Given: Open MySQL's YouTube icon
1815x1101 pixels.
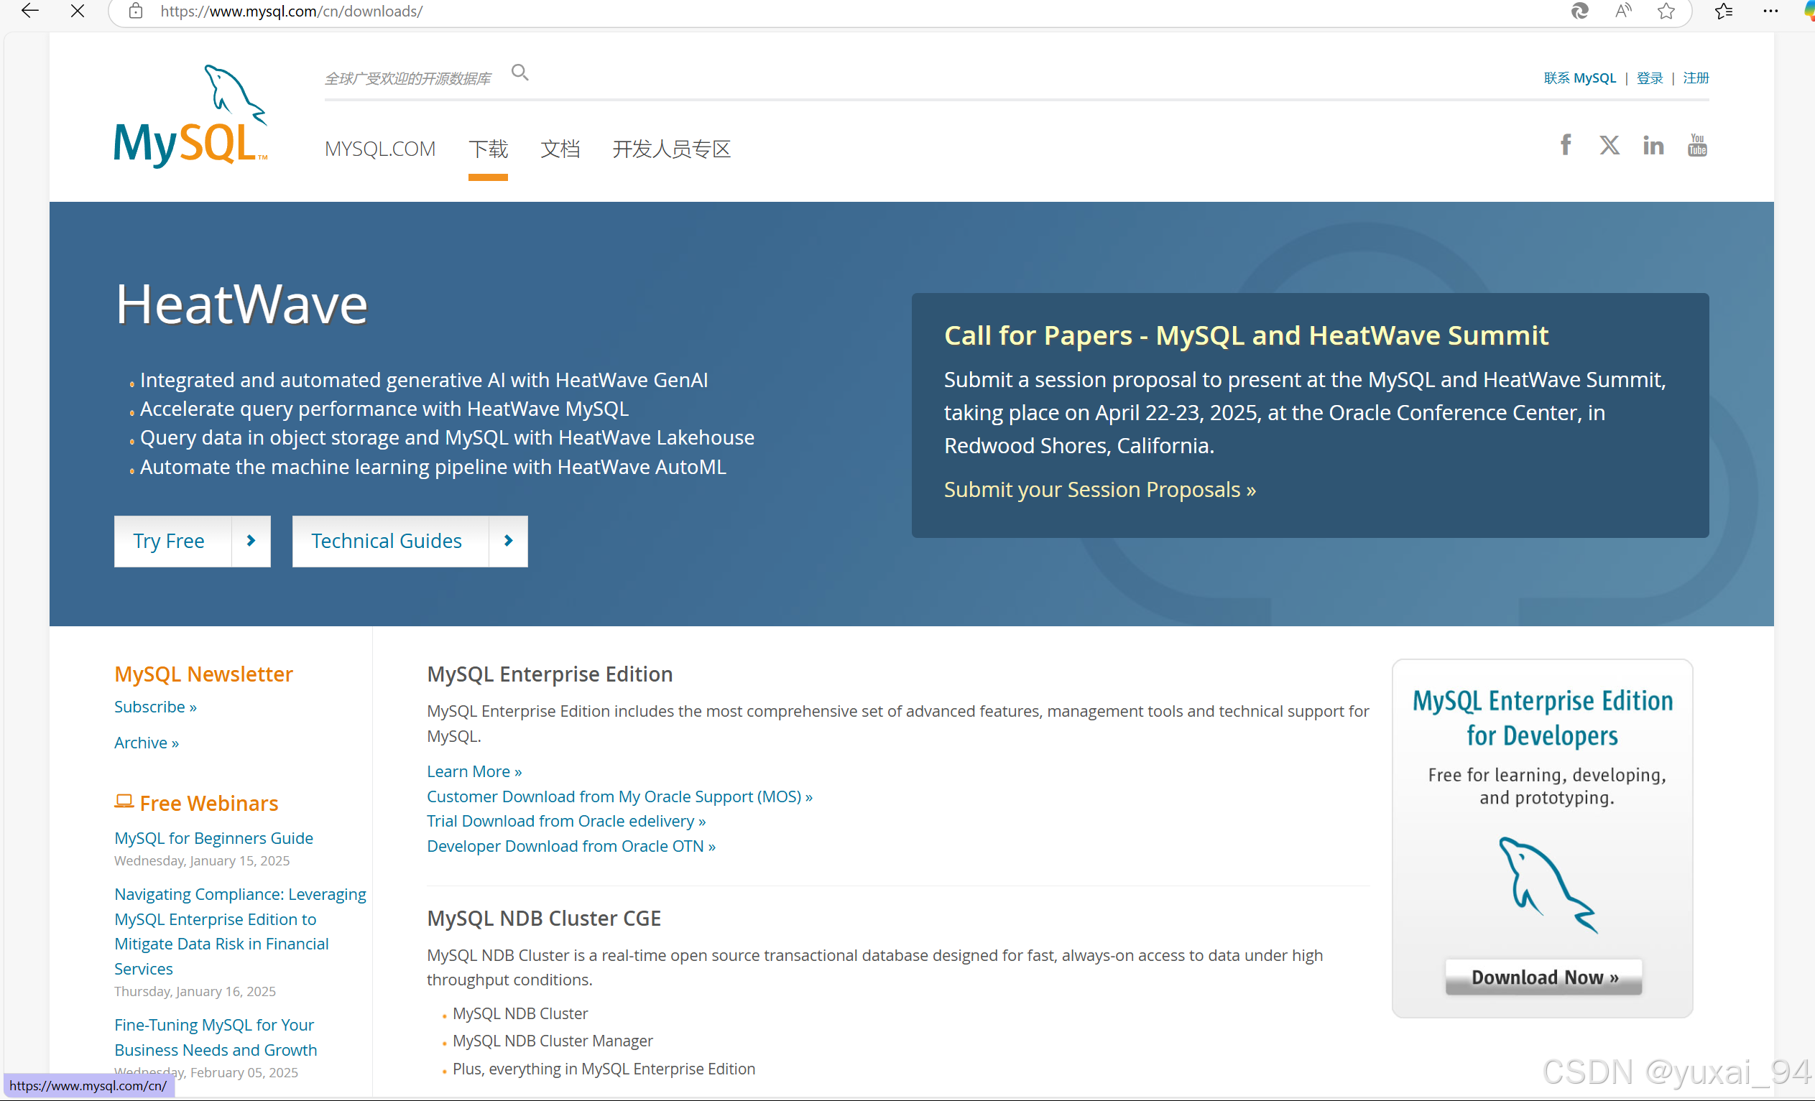Looking at the screenshot, I should point(1697,145).
